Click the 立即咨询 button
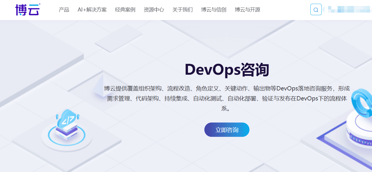372x172 pixels. point(227,130)
